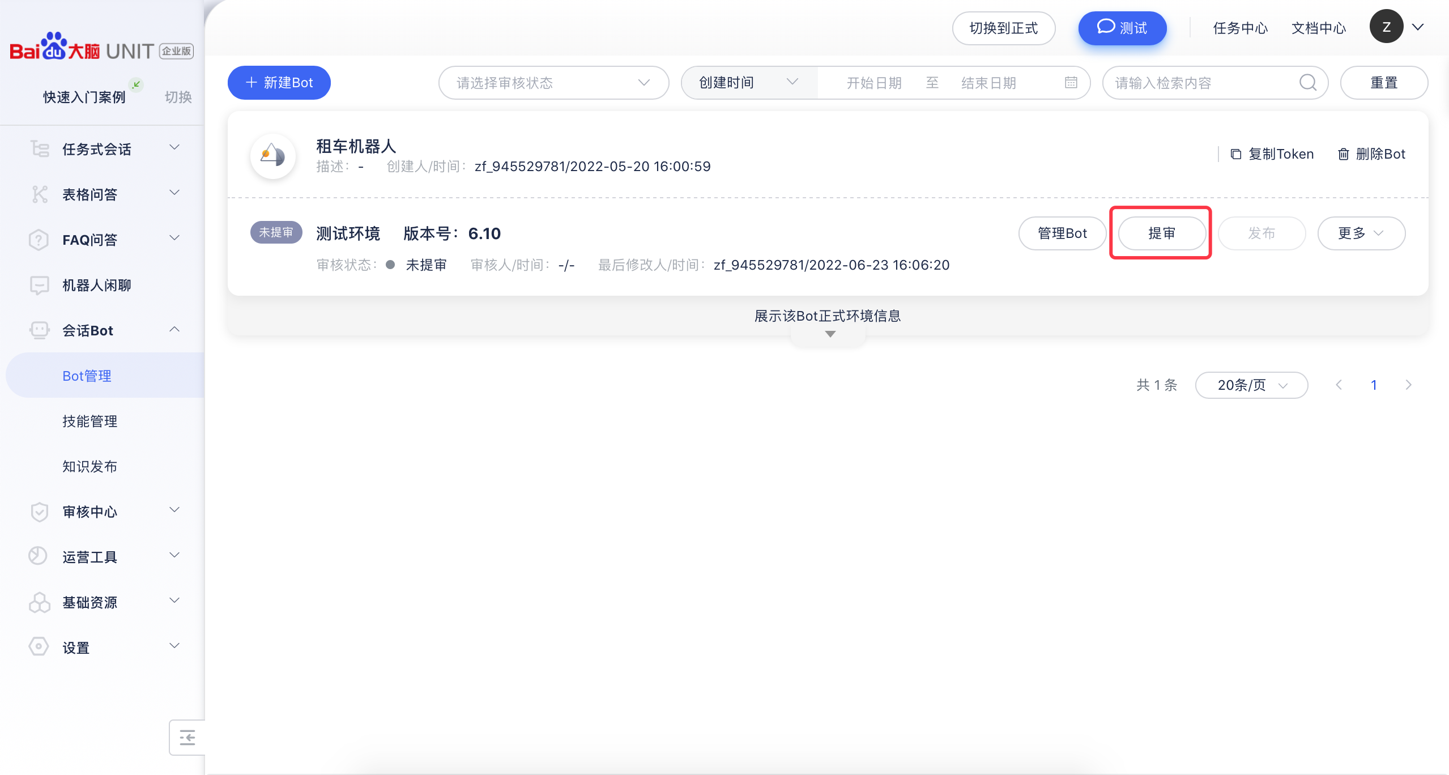Image resolution: width=1449 pixels, height=775 pixels.
Task: Click the 提审 button
Action: [1162, 233]
